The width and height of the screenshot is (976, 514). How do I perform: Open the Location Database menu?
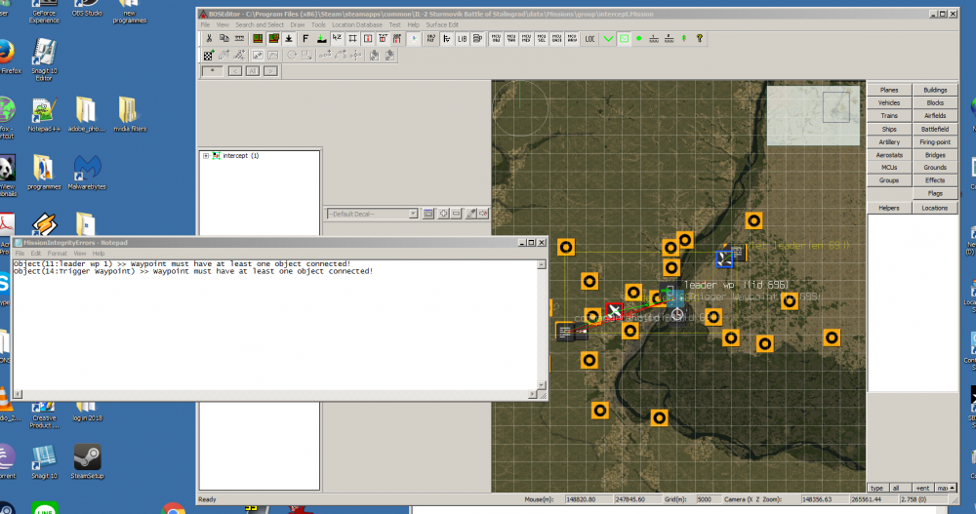tap(357, 24)
